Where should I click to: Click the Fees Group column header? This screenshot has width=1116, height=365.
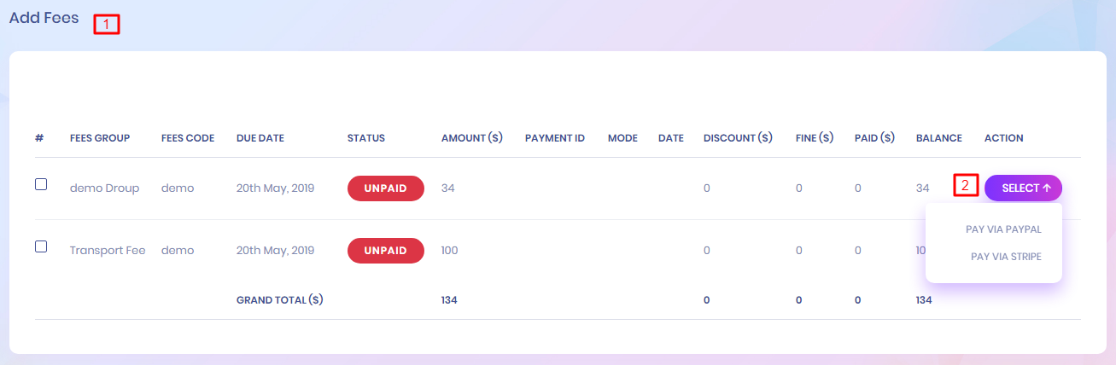point(100,138)
